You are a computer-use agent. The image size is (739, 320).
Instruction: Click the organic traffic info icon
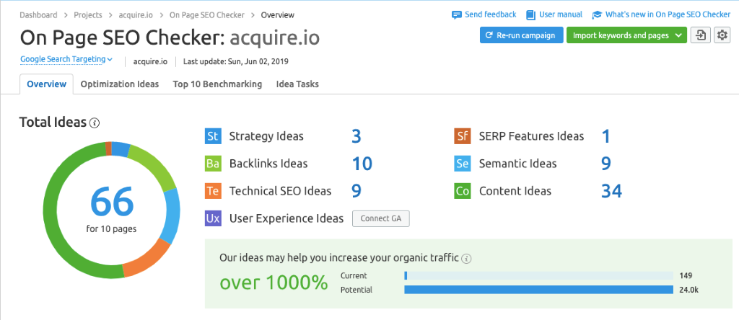click(x=466, y=258)
